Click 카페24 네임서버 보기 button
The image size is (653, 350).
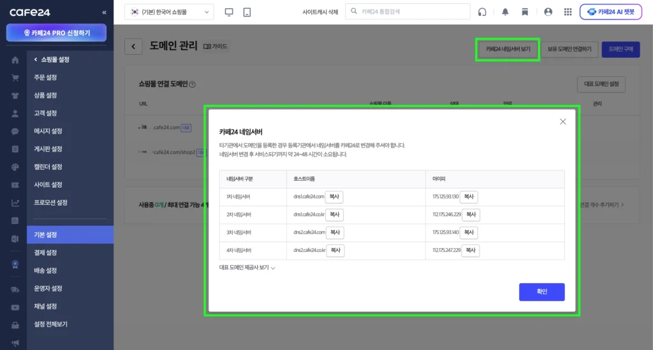(508, 50)
